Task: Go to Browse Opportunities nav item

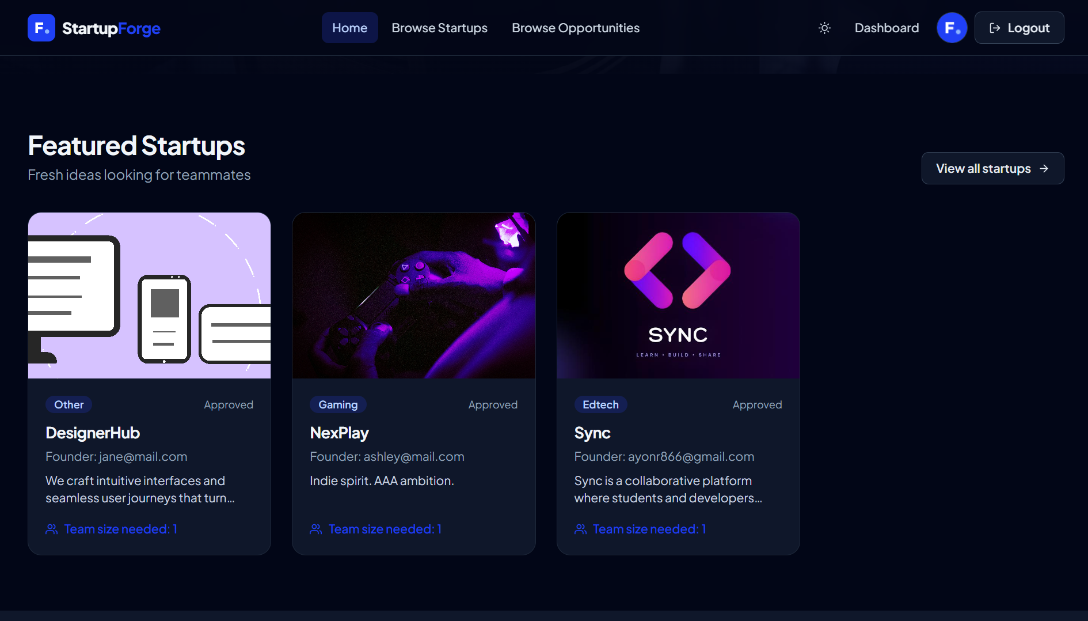Action: (576, 28)
